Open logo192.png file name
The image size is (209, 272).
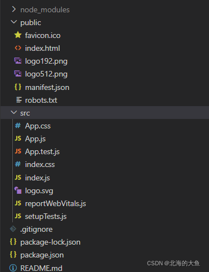(46, 61)
